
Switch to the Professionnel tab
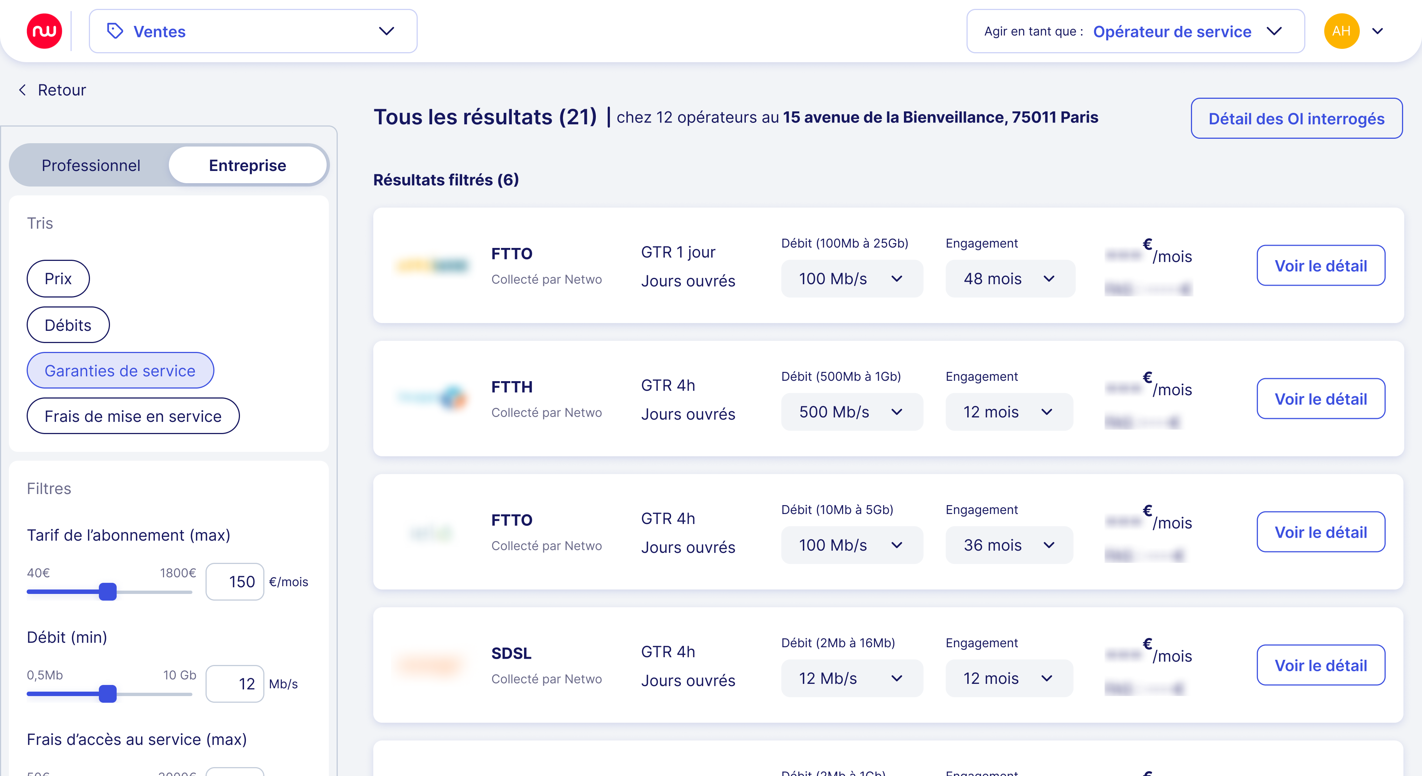(x=91, y=165)
